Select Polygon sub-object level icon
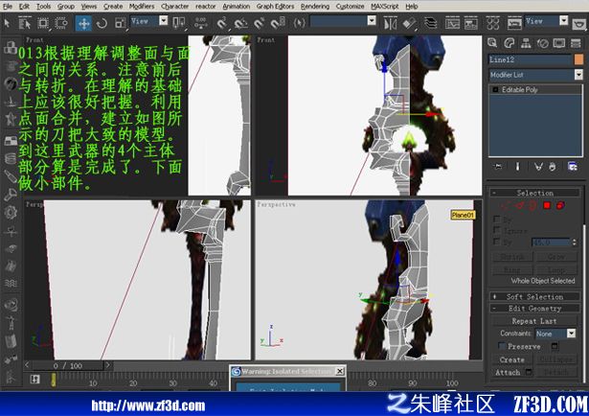 coord(547,205)
